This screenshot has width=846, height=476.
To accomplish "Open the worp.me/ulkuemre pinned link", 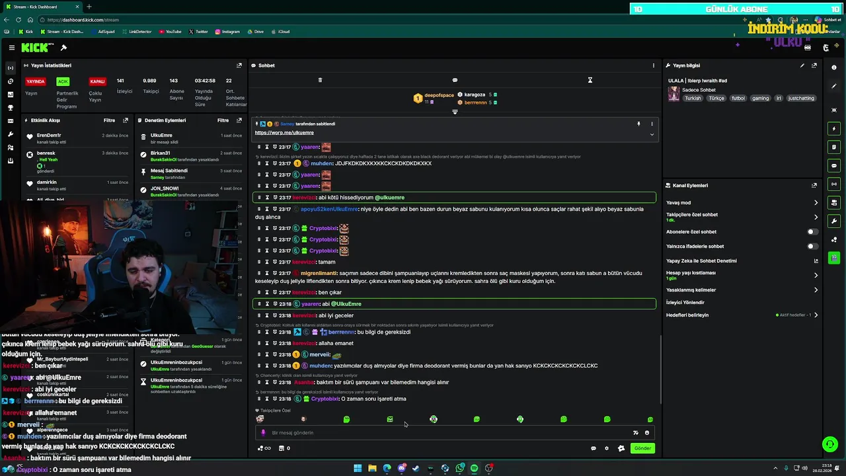I will click(x=284, y=133).
